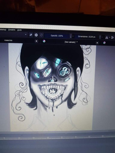Click the horizontal mirror tool icon
This screenshot has width=115, height=153.
pyautogui.click(x=107, y=37)
